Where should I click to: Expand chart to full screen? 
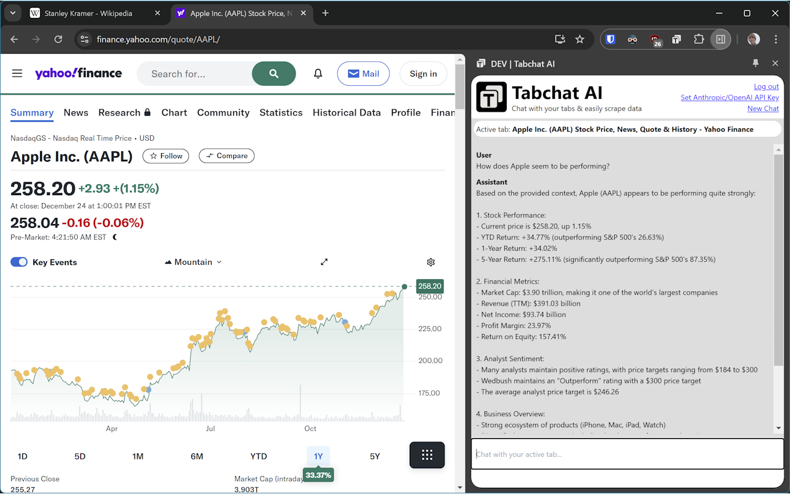coord(324,262)
